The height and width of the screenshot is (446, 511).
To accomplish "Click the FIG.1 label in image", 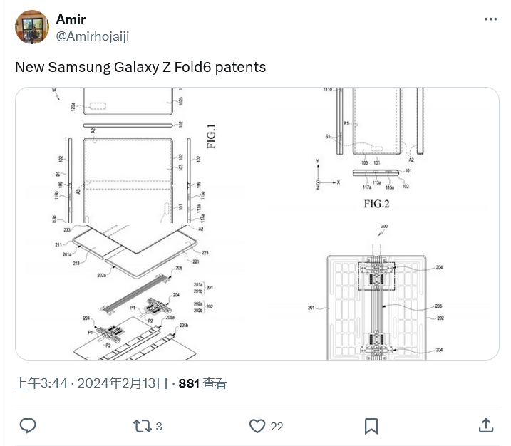I will click(211, 136).
